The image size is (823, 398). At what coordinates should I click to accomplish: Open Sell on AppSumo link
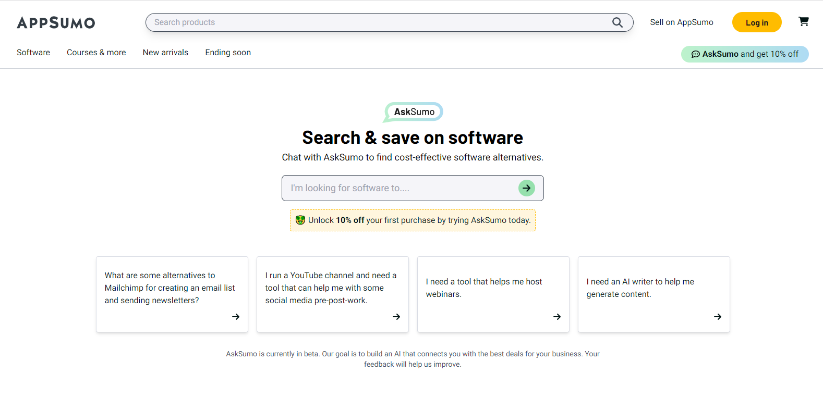pos(682,22)
